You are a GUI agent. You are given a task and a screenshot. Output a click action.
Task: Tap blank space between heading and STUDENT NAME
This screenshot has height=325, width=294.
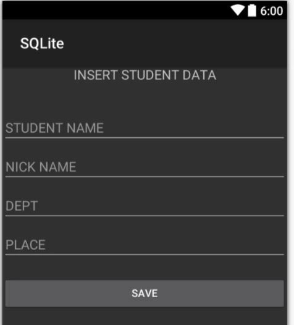(145, 99)
